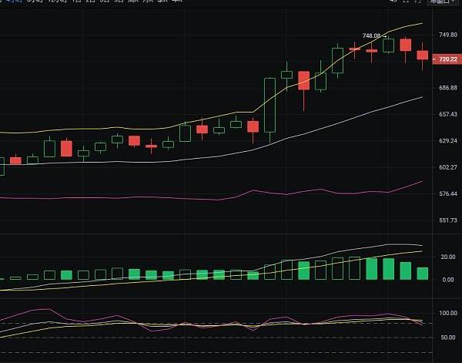Click the 576.44 price axis label
The width and height of the screenshot is (462, 363).
click(448, 194)
